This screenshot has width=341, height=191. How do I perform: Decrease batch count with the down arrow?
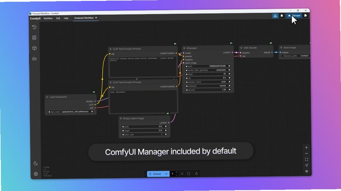(x=176, y=175)
